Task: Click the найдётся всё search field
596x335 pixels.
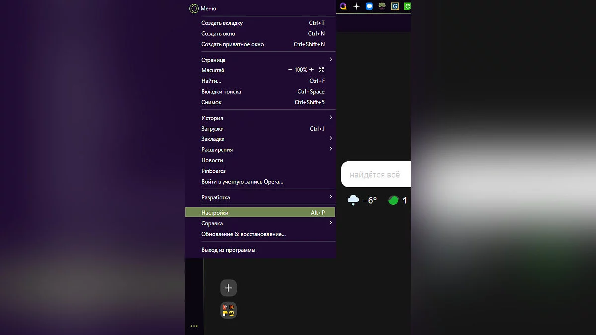Action: 376,174
